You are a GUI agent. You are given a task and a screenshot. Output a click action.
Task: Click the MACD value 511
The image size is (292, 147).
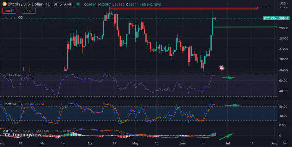click(55, 131)
